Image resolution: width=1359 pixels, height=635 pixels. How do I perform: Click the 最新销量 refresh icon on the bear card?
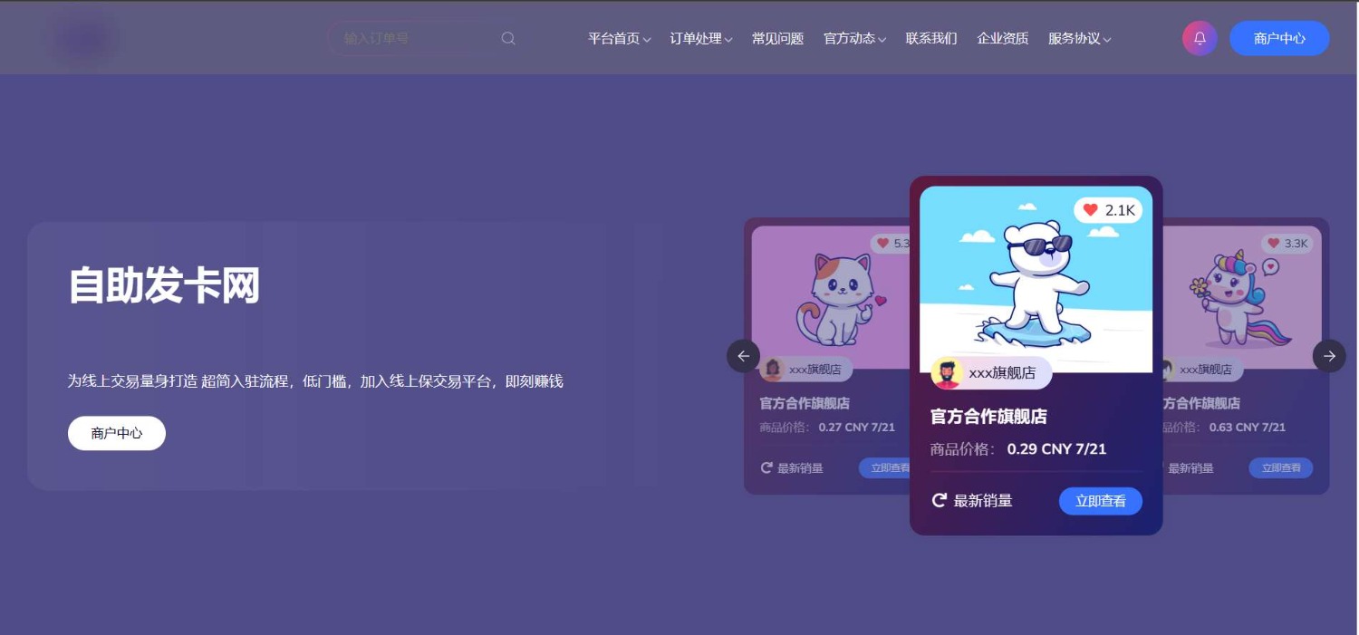(x=939, y=500)
